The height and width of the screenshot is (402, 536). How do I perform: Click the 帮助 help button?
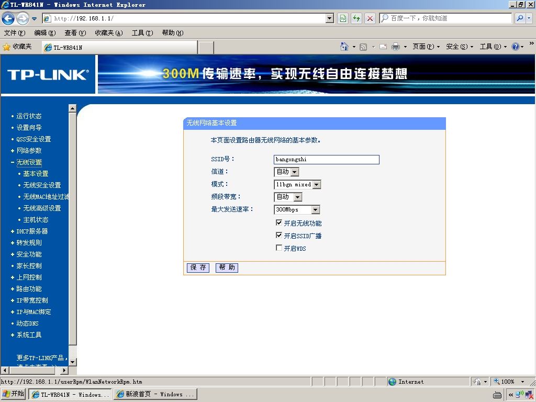click(x=227, y=267)
